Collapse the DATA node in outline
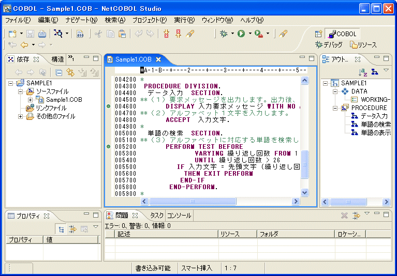This screenshot has height=276, width=397. [335, 91]
